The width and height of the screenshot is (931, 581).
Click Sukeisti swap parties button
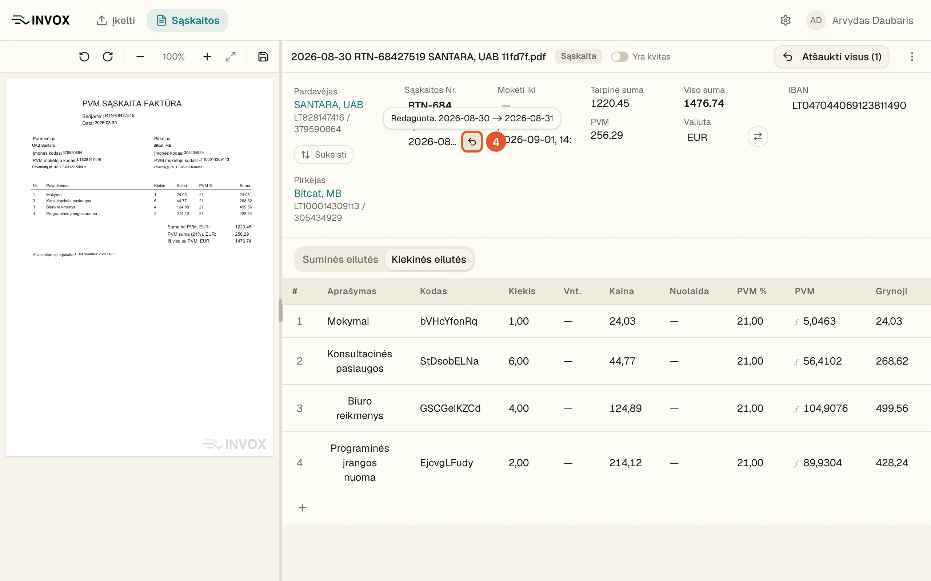click(324, 154)
